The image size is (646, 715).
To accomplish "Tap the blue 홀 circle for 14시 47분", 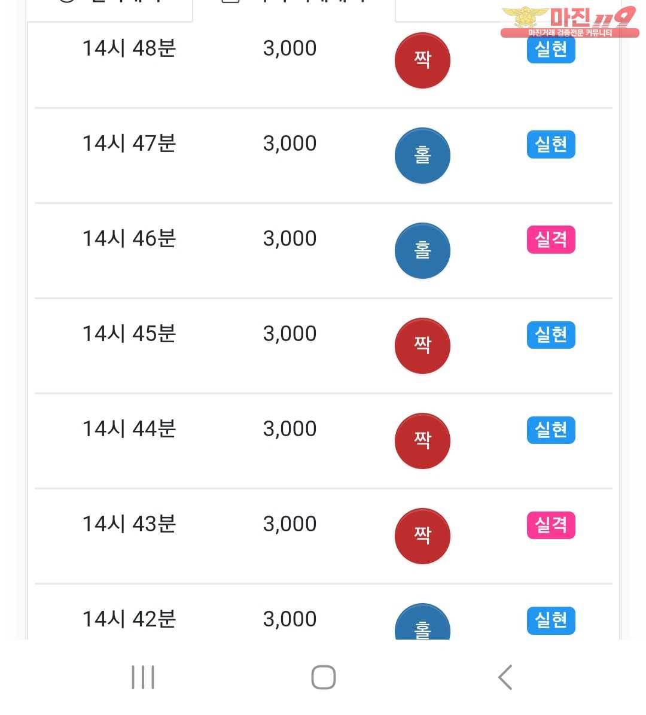I will click(x=422, y=156).
